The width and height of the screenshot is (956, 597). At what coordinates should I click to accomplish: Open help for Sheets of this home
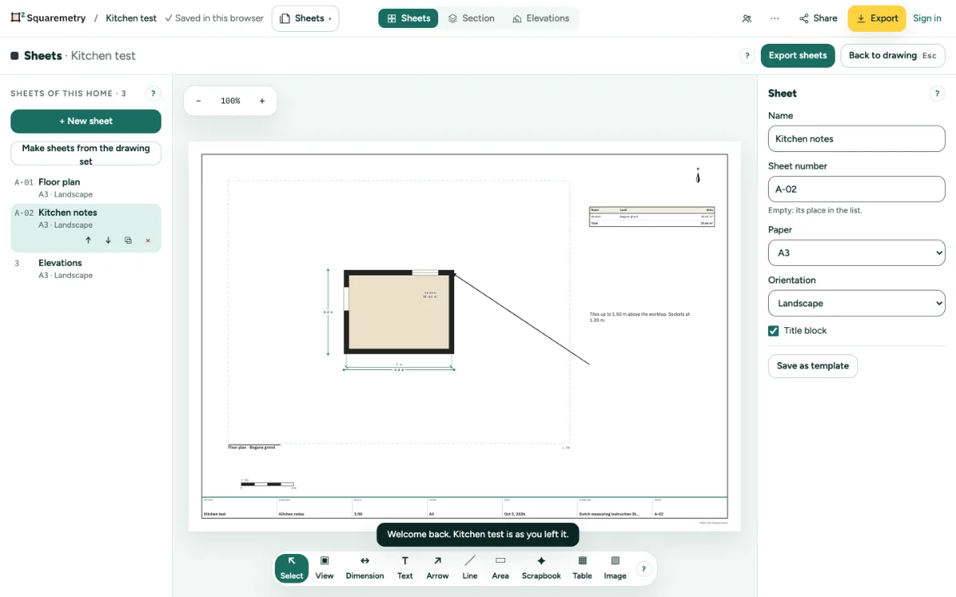click(154, 93)
